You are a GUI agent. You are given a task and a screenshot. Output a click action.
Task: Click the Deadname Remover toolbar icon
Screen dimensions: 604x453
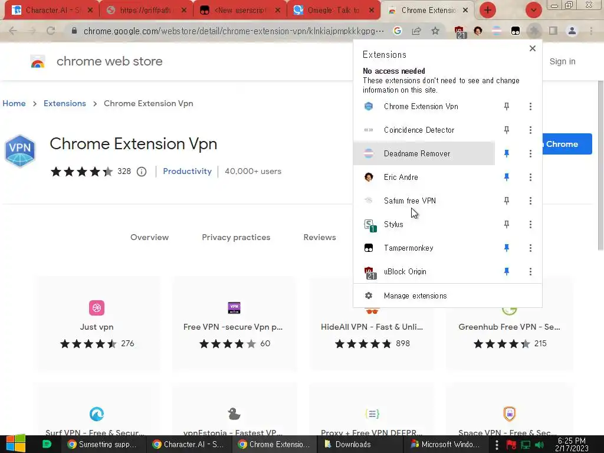(497, 31)
